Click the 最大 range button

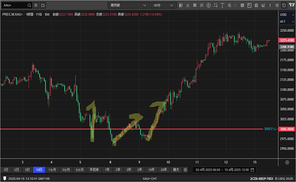click(x=176, y=170)
